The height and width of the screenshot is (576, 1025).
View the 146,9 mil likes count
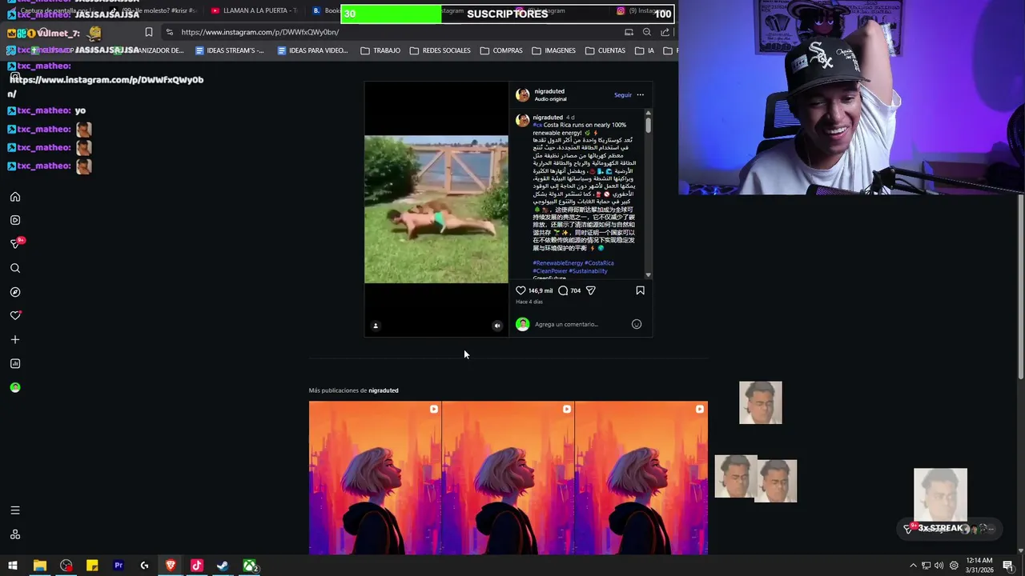[541, 290]
